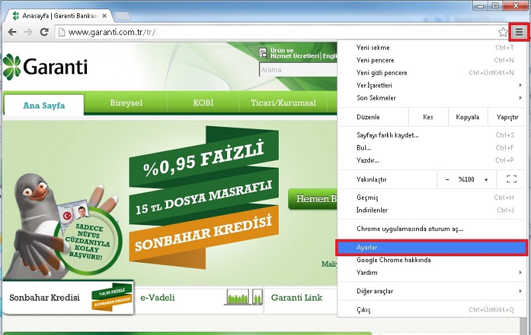Select Sayfayı farklı kaydet menu item
Image resolution: width=531 pixels, height=335 pixels.
(431, 135)
